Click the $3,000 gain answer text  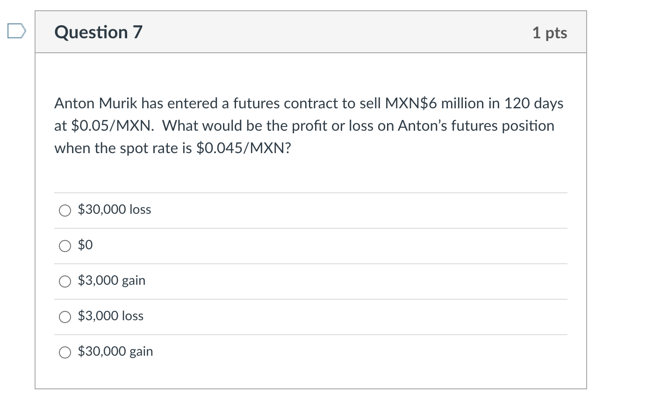pos(111,281)
